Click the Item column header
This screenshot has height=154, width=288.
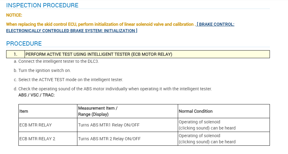pos(24,111)
